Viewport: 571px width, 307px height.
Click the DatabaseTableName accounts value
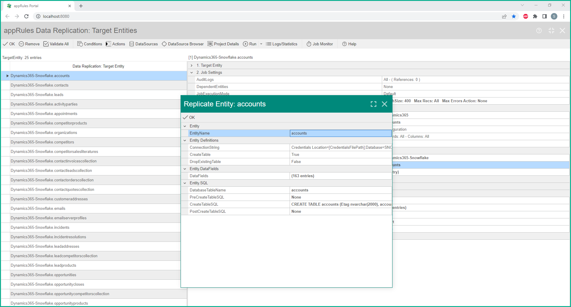coord(341,190)
